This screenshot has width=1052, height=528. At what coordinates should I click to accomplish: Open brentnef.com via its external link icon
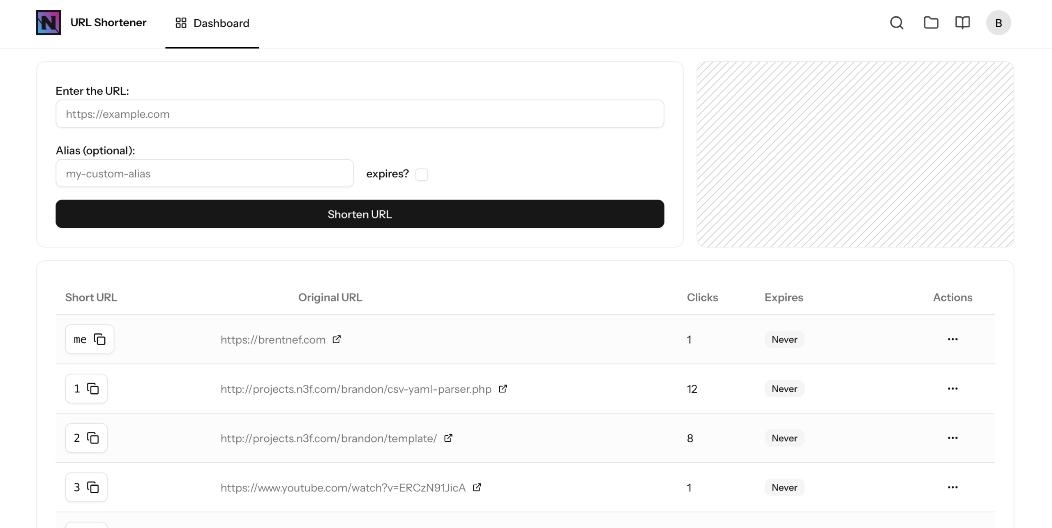point(337,339)
